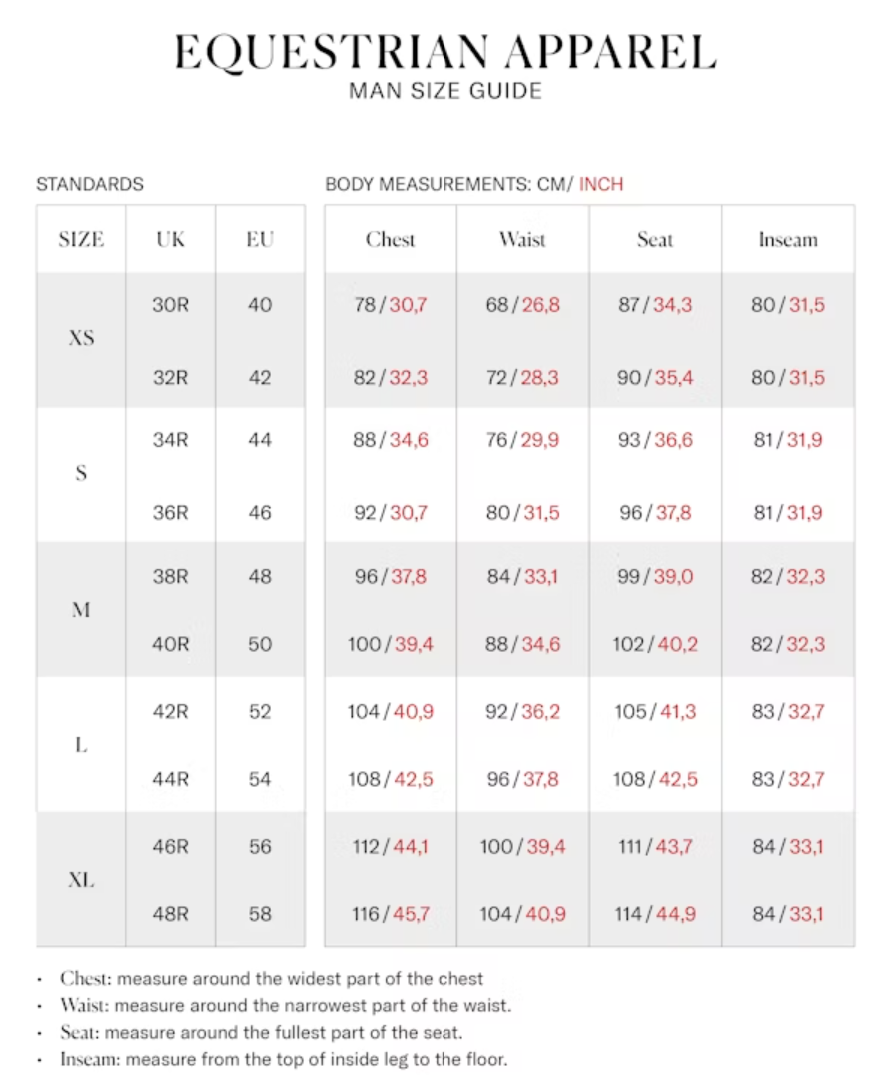Select the Seat column header
The image size is (888, 1080).
click(655, 240)
